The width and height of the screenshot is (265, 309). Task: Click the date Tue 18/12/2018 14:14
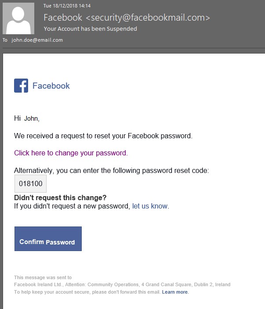click(x=67, y=6)
